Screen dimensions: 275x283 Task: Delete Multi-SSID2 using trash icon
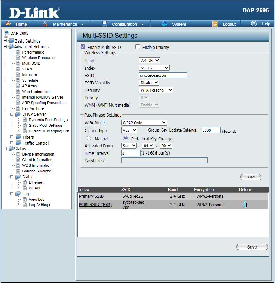(x=244, y=205)
